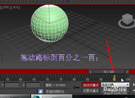This screenshot has height=98, width=135.
Task: Click the 栅格 = 10.0mm grid readout
Action: tap(57, 85)
